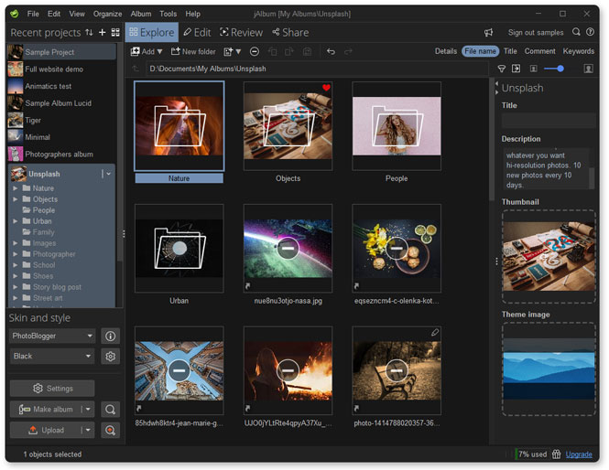Click the undo arrow in toolbar
609x470 pixels.
click(x=331, y=52)
